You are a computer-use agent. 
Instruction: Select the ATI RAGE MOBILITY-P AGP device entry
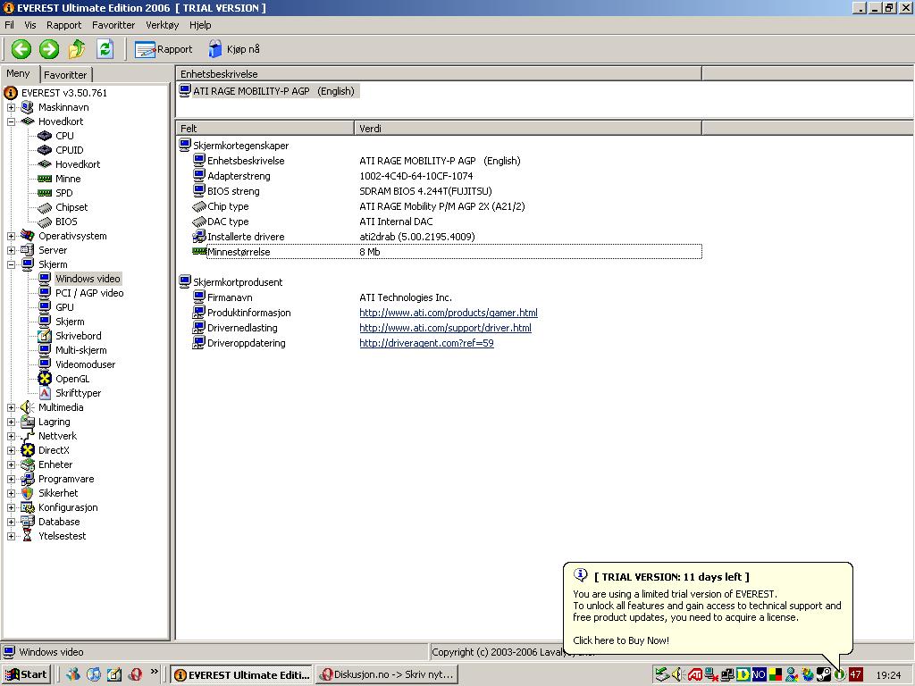[x=268, y=91]
